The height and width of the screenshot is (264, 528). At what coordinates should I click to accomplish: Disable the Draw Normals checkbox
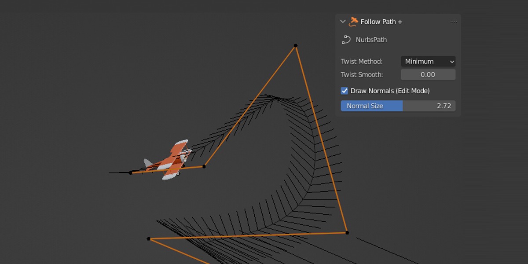(x=345, y=91)
